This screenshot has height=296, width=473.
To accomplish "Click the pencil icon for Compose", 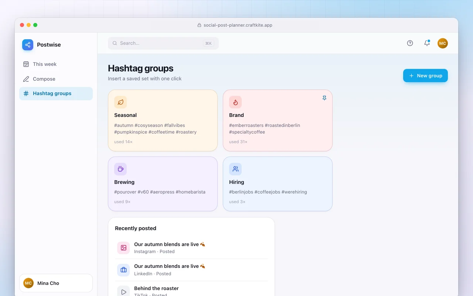I will point(26,79).
